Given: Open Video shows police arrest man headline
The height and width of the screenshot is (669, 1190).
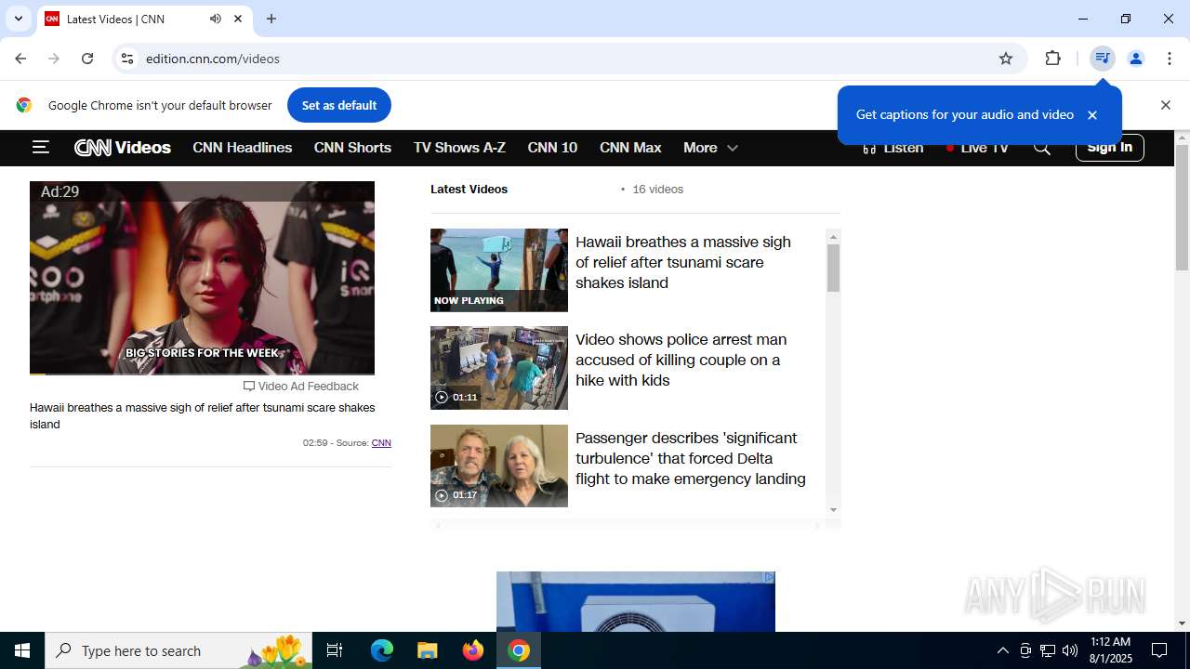Looking at the screenshot, I should (x=681, y=360).
